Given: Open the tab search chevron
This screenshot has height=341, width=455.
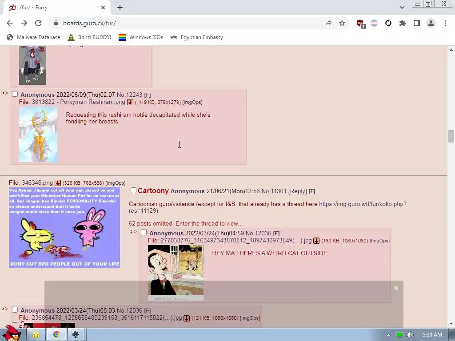Looking at the screenshot, I should pyautogui.click(x=402, y=8).
